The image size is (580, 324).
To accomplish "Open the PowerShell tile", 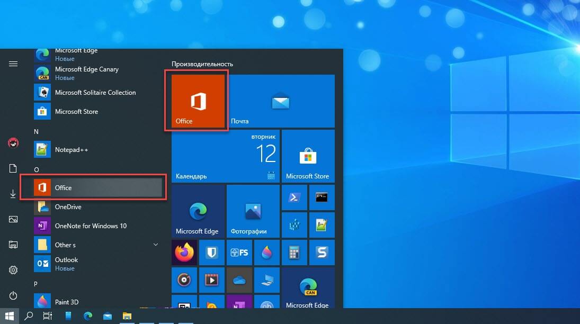I will click(x=294, y=197).
